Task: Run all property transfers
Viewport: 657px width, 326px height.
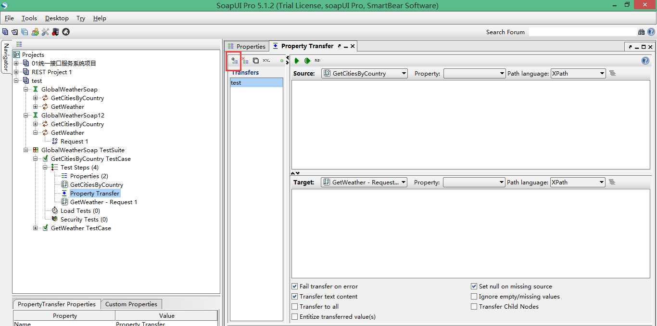Action: pyautogui.click(x=307, y=61)
